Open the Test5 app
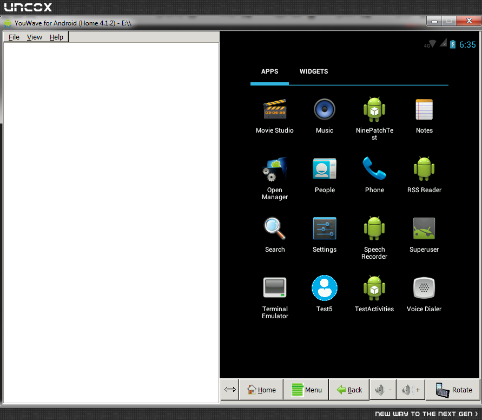The image size is (482, 420). [325, 294]
